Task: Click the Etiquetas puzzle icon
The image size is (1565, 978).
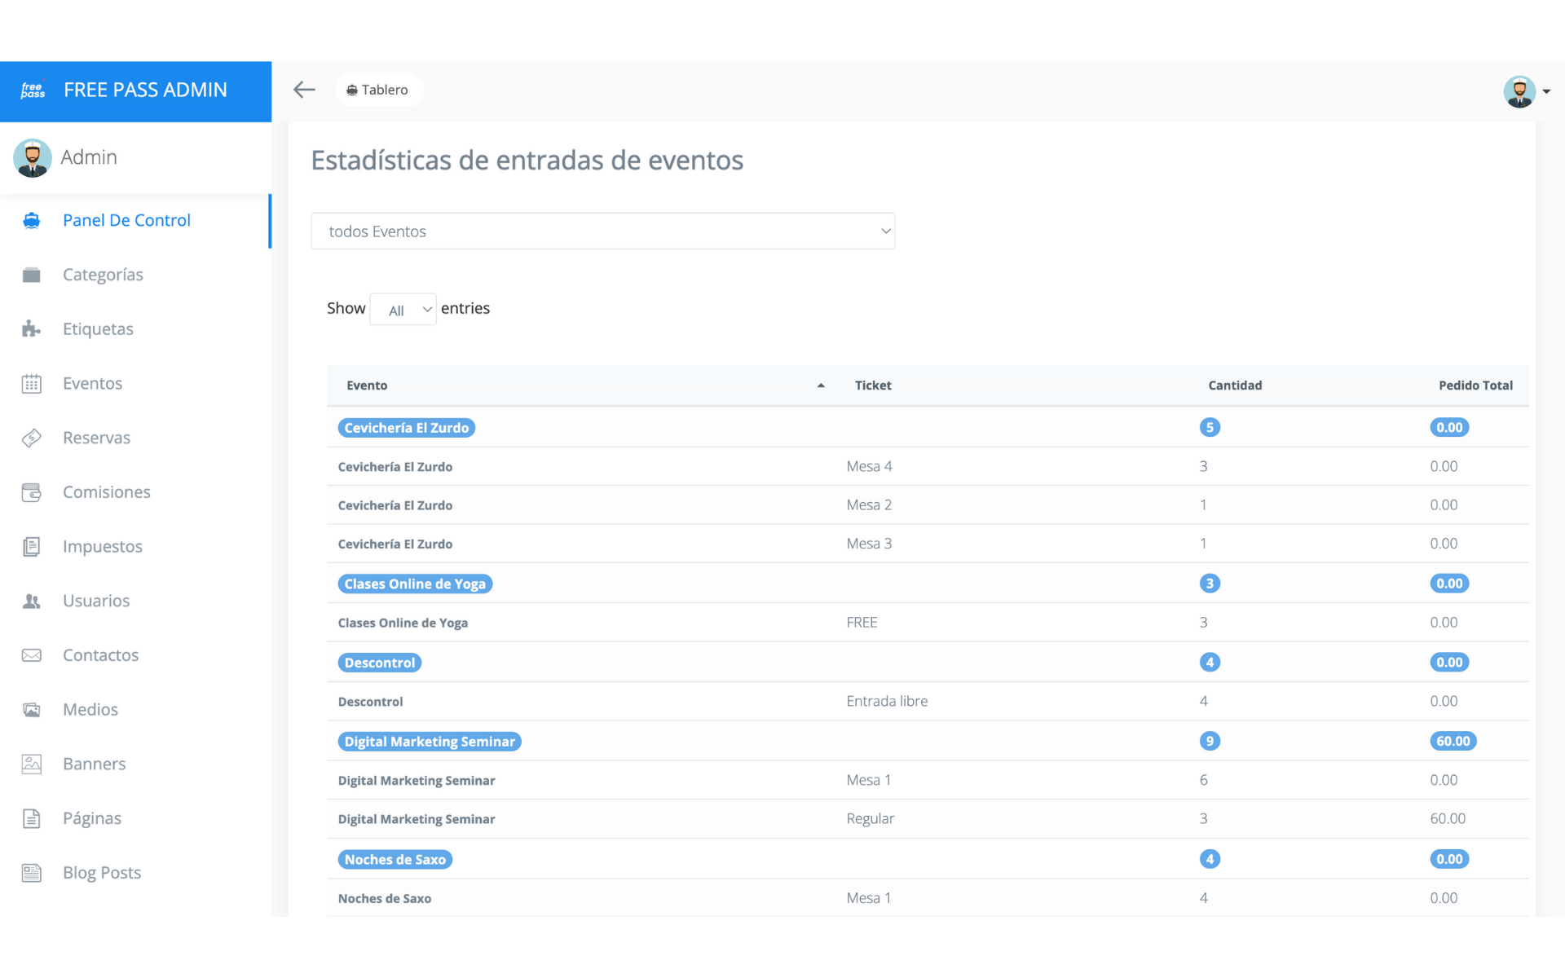Action: (32, 329)
